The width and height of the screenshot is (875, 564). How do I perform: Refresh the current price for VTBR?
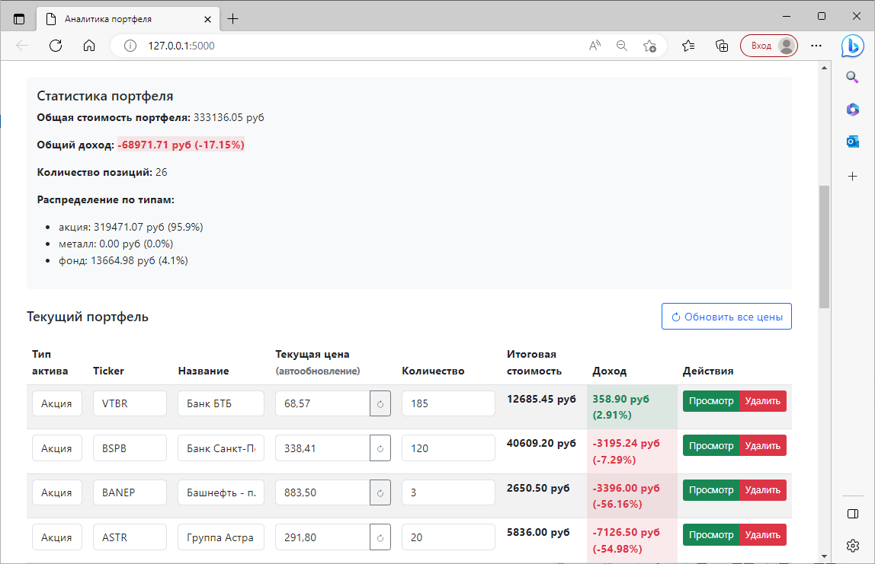point(380,403)
